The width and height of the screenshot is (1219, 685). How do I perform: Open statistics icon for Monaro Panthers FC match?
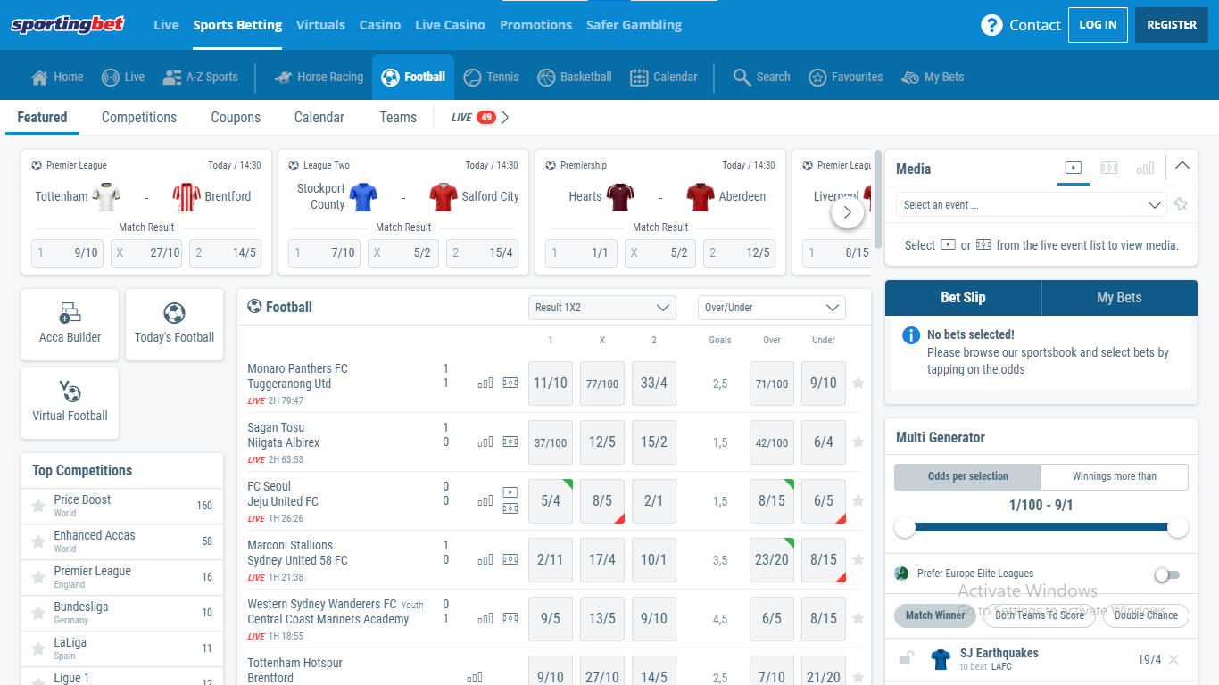[x=485, y=383]
